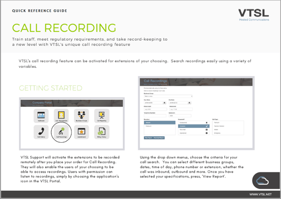281x199 pixels.
Task: Click the VTSL Hosted Communications logo
Action: pos(253,15)
